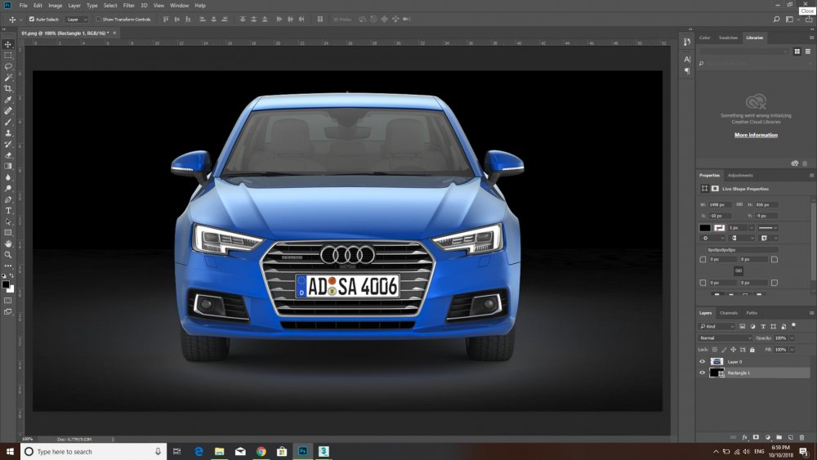Viewport: 817px width, 460px height.
Task: Select the Lasso tool
Action: coord(8,66)
